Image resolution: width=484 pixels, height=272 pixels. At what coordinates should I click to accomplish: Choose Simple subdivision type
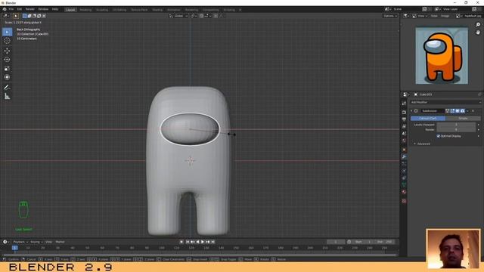tap(463, 119)
